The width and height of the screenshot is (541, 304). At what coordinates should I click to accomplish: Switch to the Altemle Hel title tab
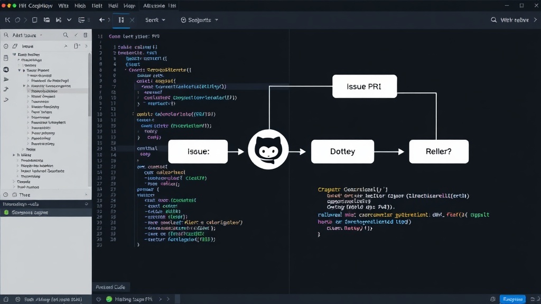[160, 5]
